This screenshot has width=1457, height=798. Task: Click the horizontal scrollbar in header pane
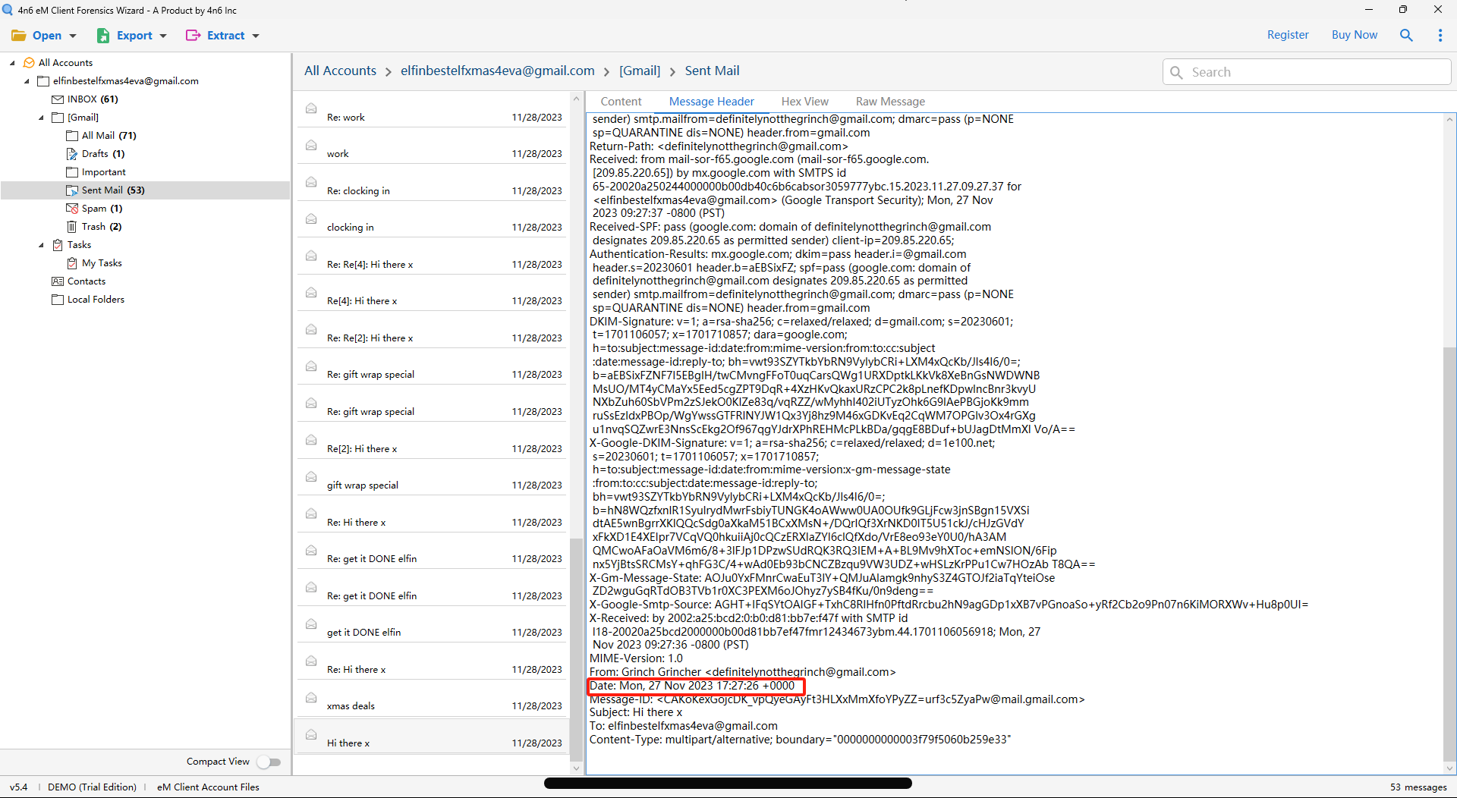point(728,783)
